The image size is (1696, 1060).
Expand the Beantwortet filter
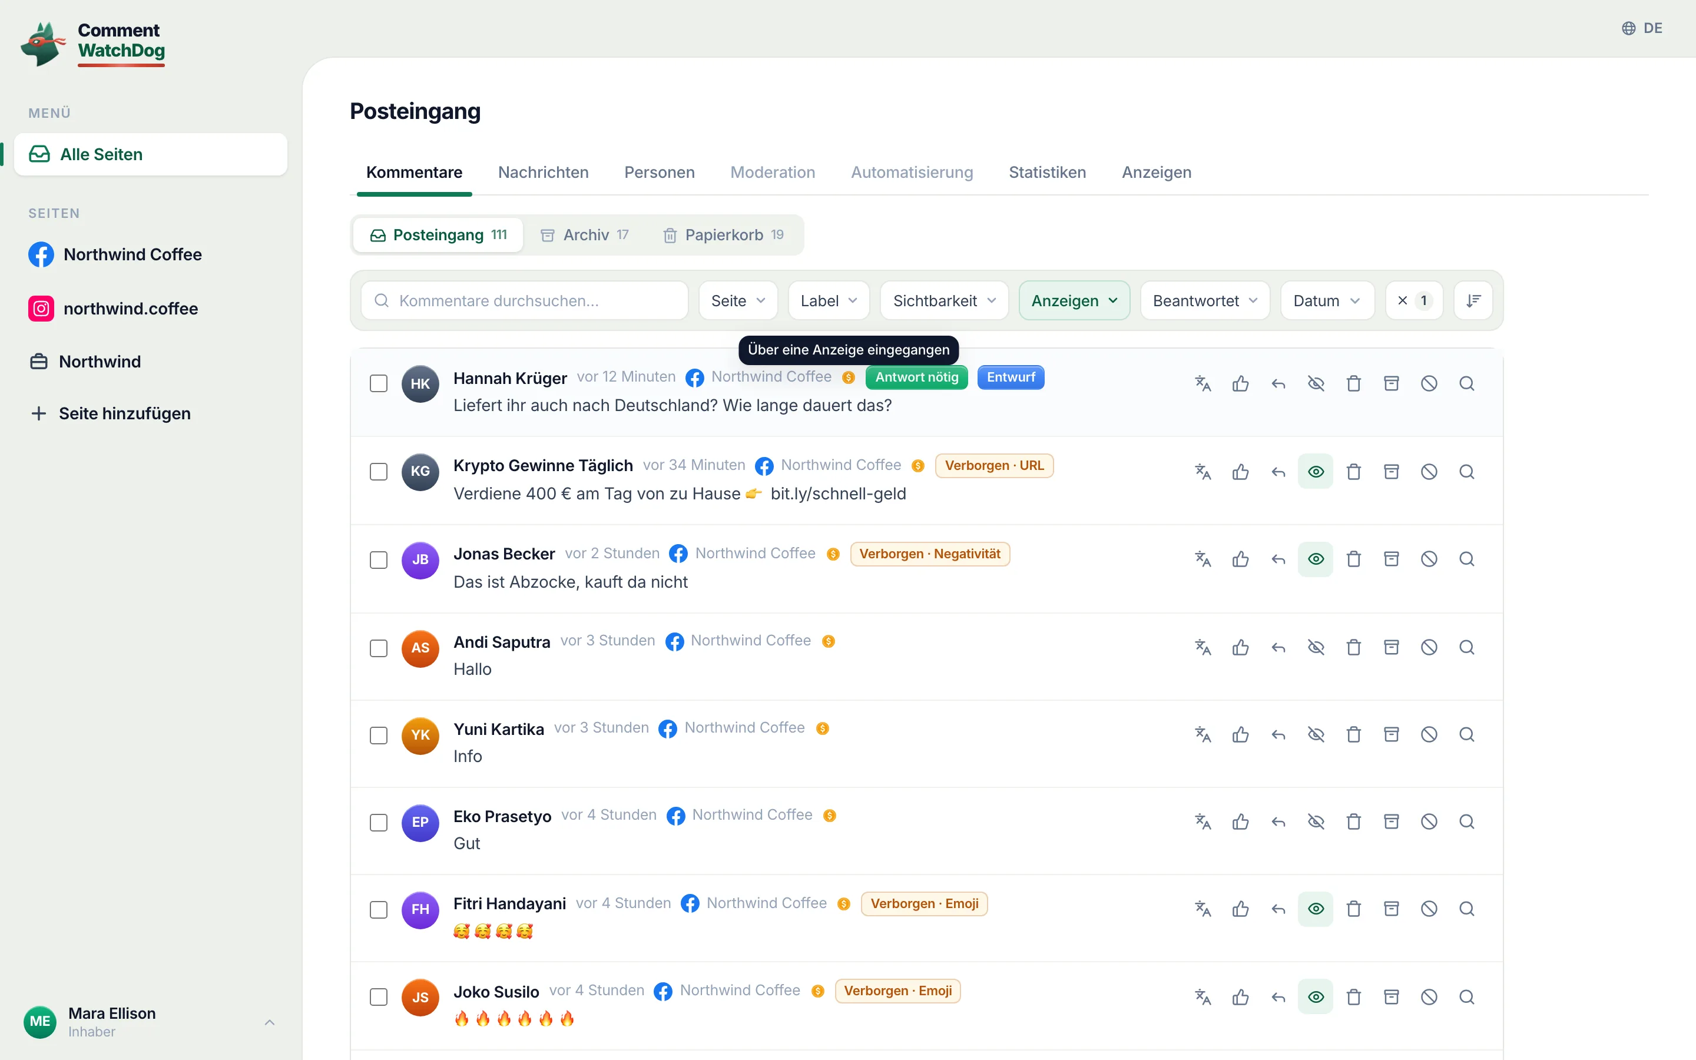click(x=1205, y=301)
